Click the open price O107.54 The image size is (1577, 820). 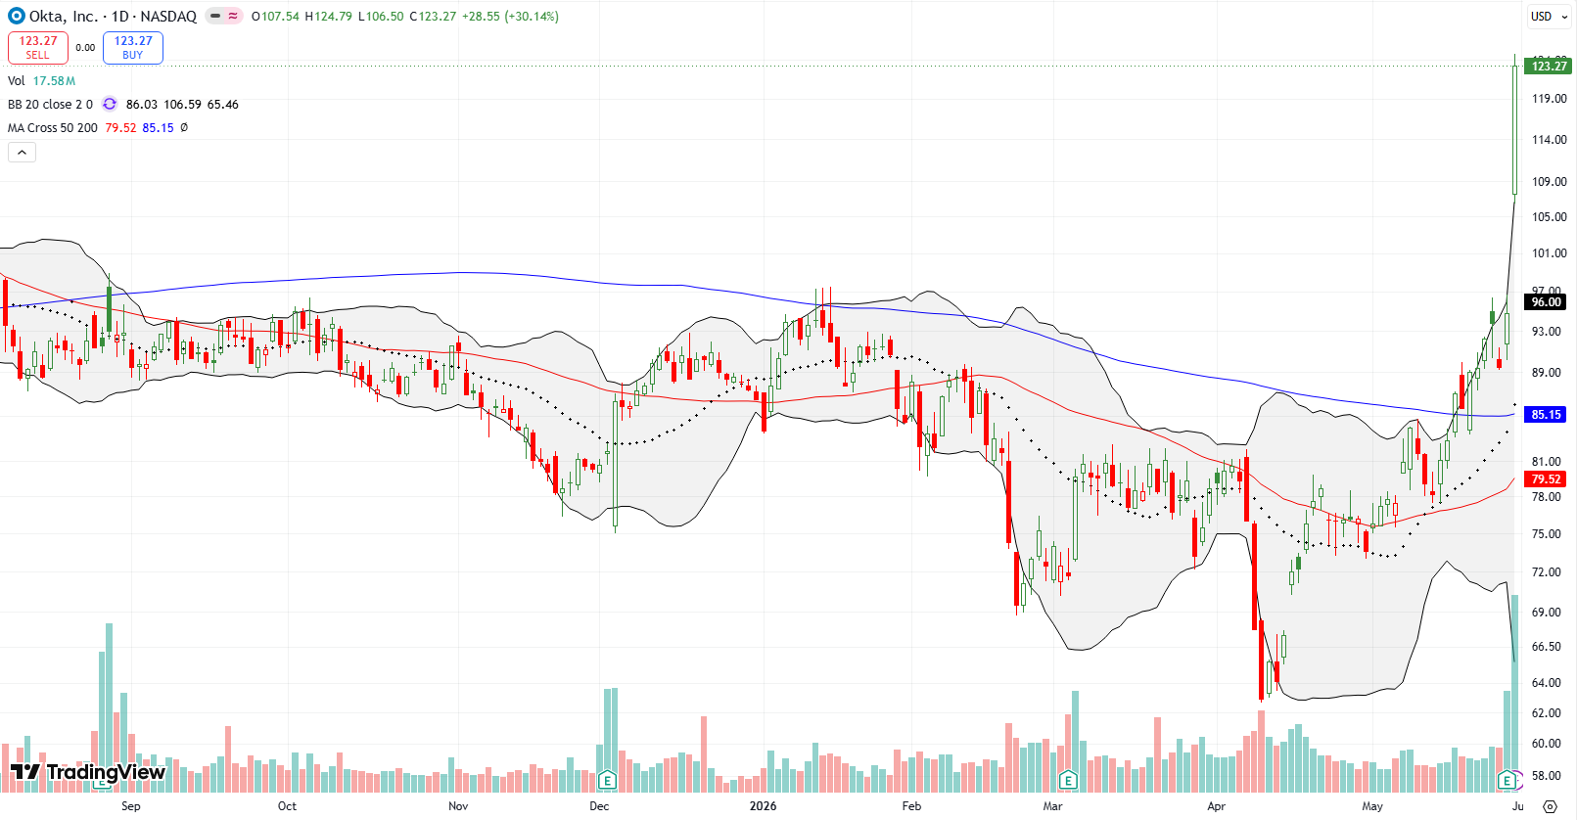(275, 16)
